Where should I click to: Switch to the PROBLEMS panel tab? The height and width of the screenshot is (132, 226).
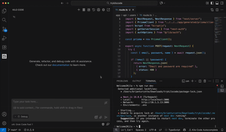click(x=122, y=81)
